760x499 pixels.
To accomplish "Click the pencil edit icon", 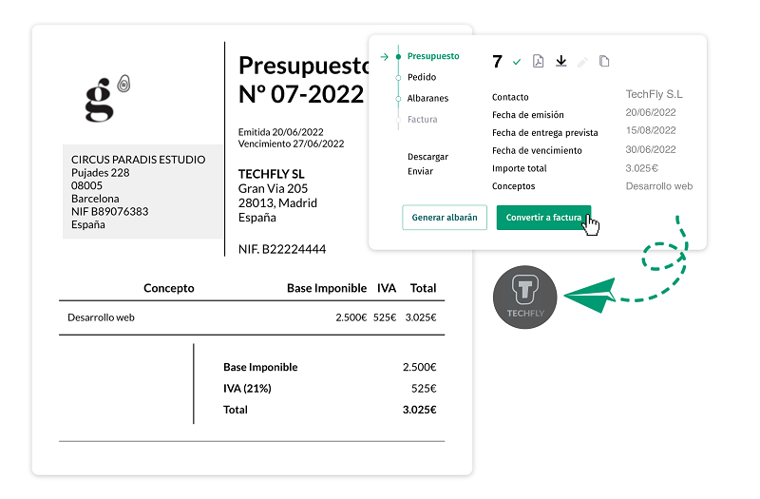I will (582, 62).
